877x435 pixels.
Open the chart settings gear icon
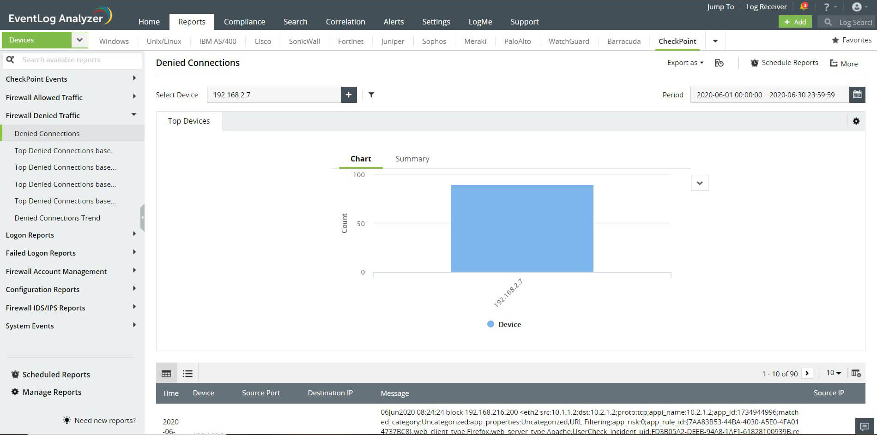pyautogui.click(x=856, y=121)
